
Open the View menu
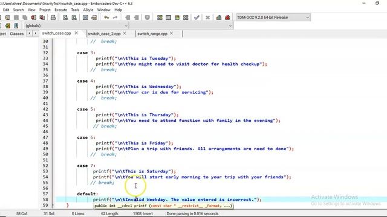click(31, 10)
